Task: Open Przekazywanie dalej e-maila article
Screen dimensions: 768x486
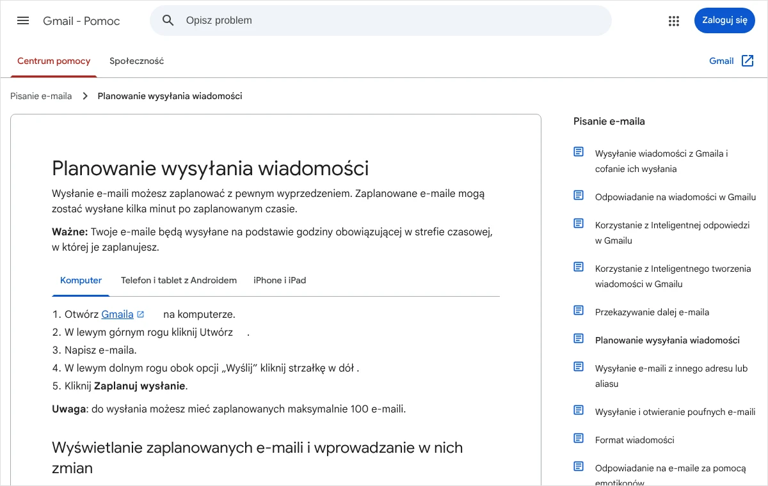Action: pos(652,312)
